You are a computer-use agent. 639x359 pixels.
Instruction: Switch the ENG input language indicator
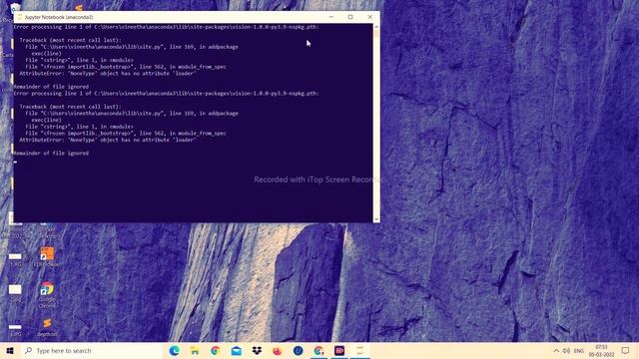(x=579, y=350)
